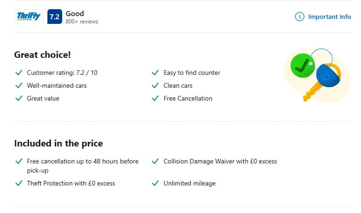Click the car keys illustration

(x=317, y=74)
